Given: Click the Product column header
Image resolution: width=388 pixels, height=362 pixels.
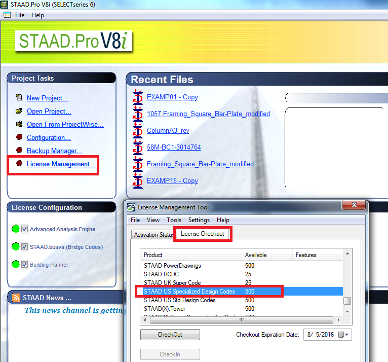Looking at the screenshot, I should (191, 255).
